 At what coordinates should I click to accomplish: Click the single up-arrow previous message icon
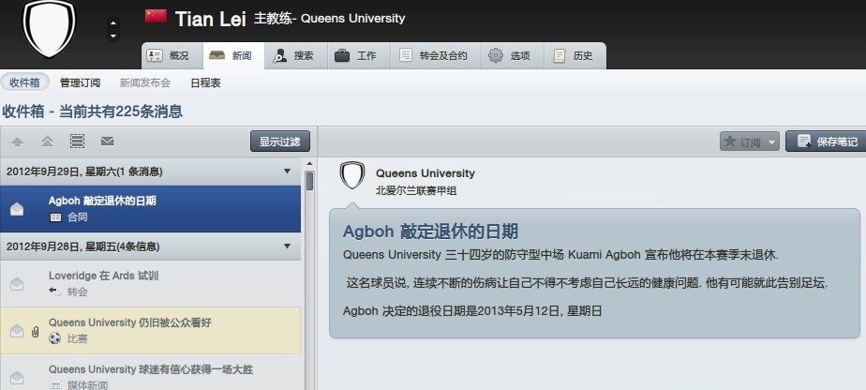pyautogui.click(x=17, y=142)
